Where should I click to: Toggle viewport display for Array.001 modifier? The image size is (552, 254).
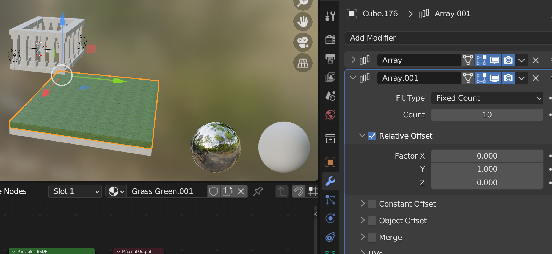pyautogui.click(x=495, y=78)
